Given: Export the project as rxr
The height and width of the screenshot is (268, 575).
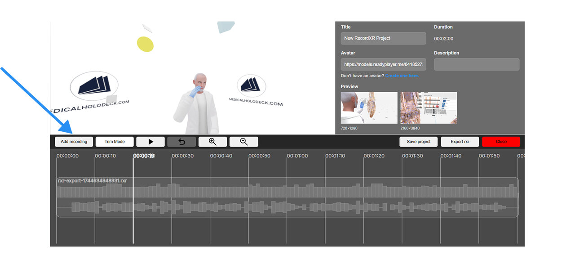Looking at the screenshot, I should [460, 141].
